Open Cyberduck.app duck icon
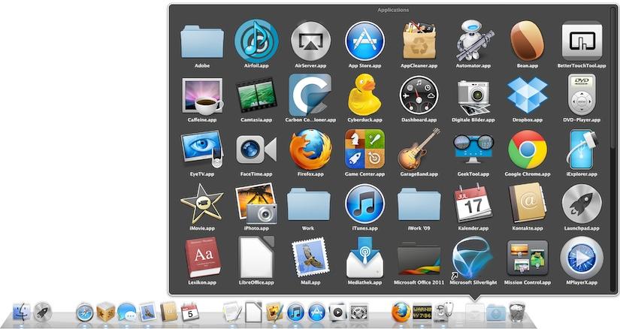This screenshot has height=329, width=620. (364, 95)
